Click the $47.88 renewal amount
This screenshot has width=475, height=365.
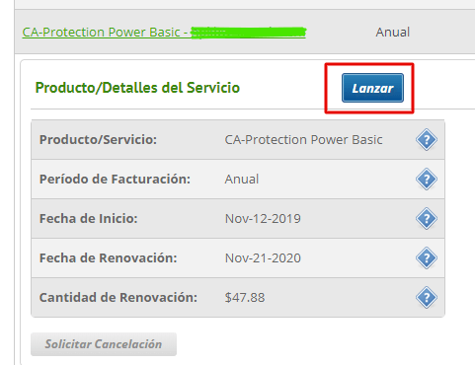click(x=245, y=298)
